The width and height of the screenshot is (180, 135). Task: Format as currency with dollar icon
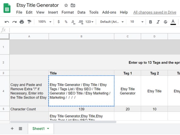58,22
